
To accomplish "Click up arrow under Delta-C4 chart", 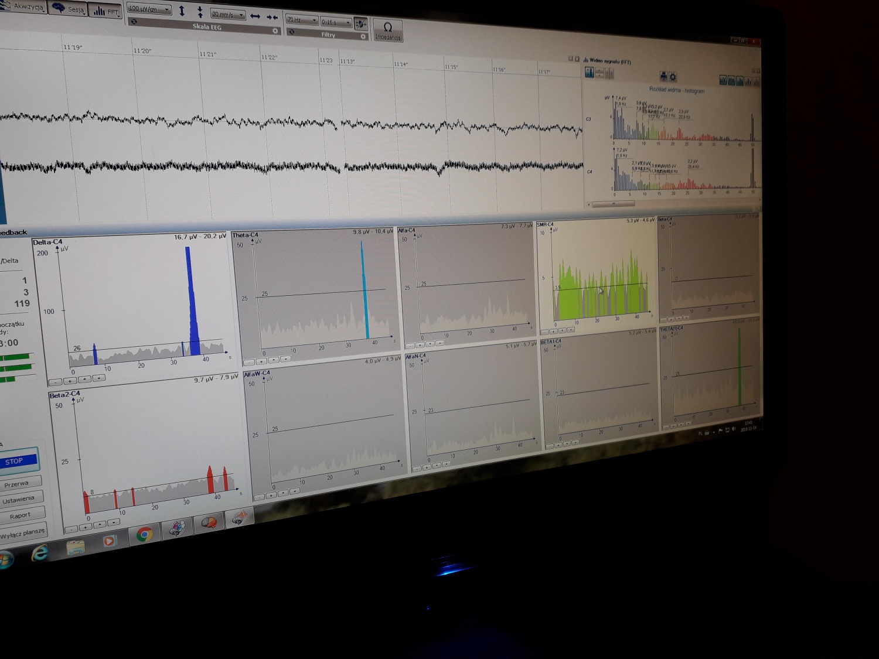I will pos(84,380).
